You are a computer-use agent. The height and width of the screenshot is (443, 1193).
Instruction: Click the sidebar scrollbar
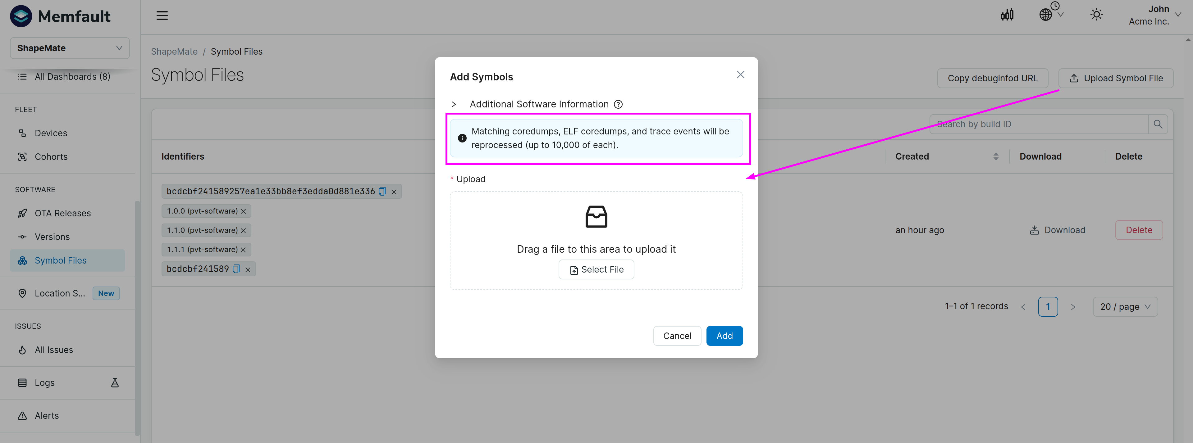(x=137, y=319)
